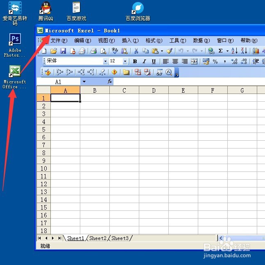
Task: Click the Trace Error icon
Action: [114, 73]
